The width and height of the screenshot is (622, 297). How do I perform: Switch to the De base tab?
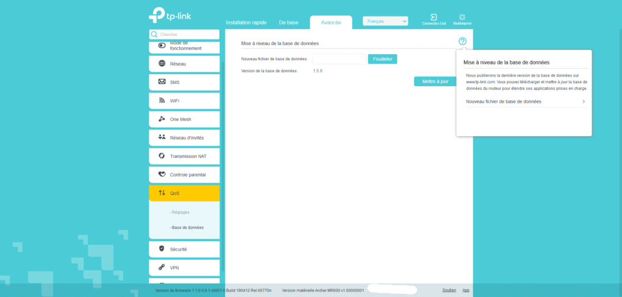click(289, 22)
